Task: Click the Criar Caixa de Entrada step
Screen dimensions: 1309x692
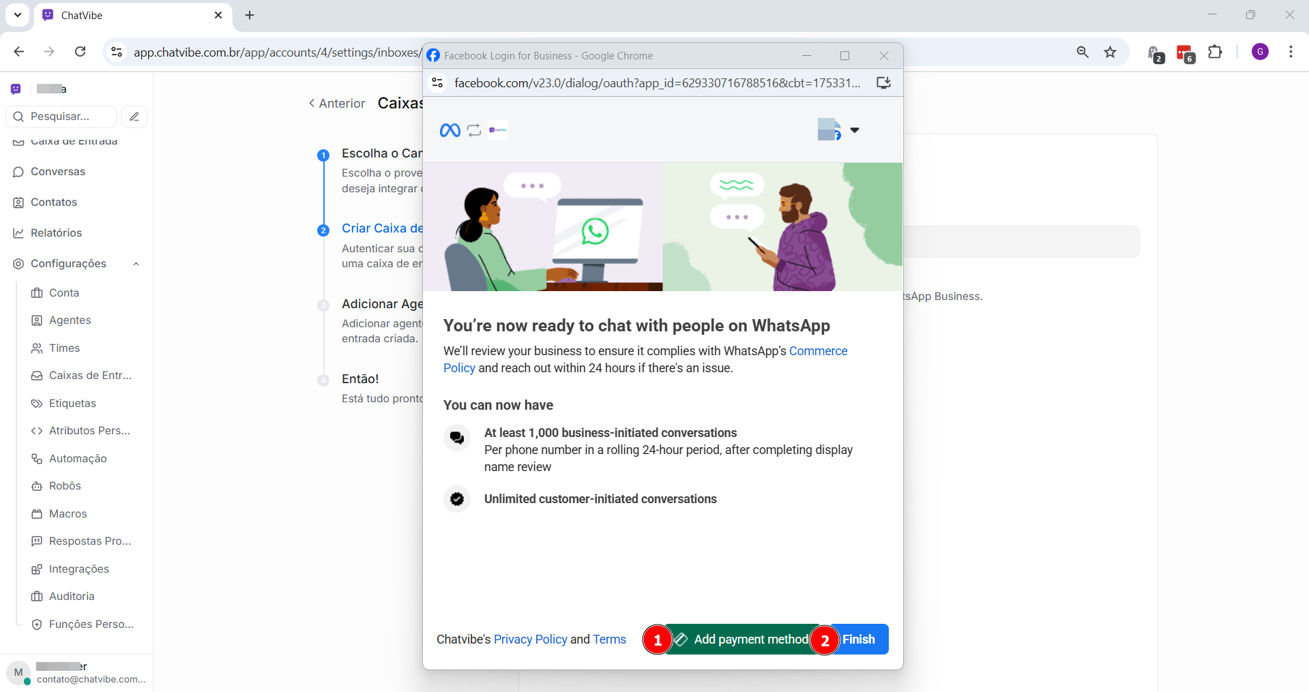Action: click(x=382, y=228)
